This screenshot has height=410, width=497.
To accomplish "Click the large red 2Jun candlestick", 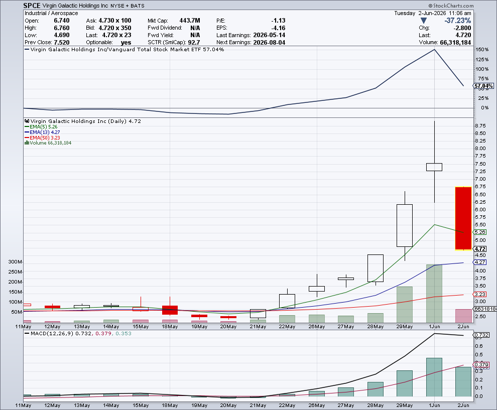I will tap(463, 218).
